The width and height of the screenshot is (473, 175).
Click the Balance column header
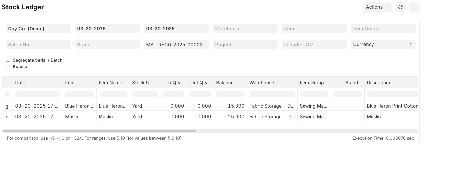[x=230, y=83]
